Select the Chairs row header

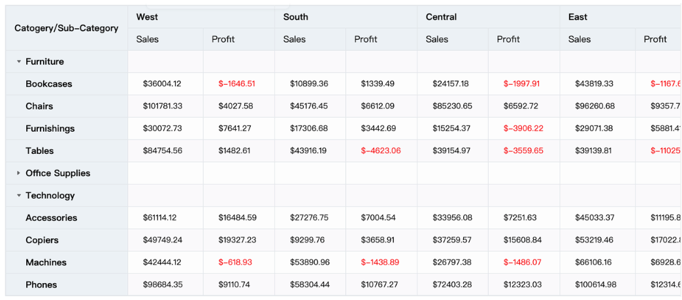[39, 106]
